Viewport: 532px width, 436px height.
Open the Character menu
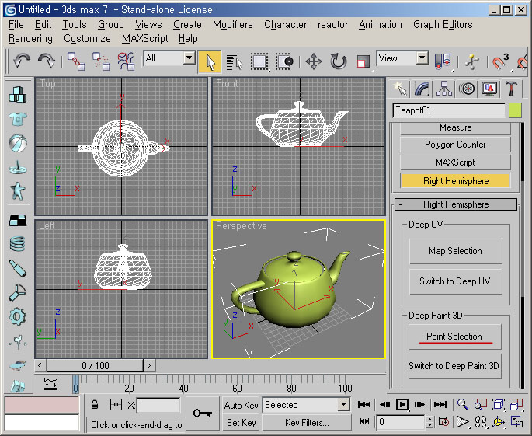[x=285, y=24]
